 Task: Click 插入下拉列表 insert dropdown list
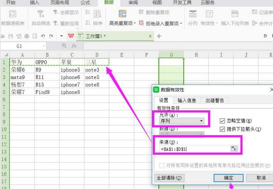click(235, 18)
